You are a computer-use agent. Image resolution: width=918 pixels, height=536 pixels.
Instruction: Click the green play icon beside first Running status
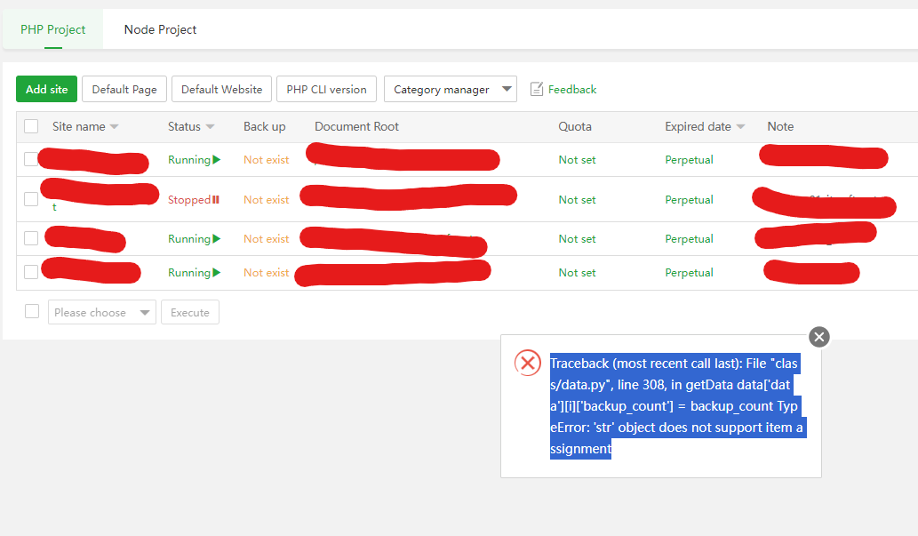215,159
